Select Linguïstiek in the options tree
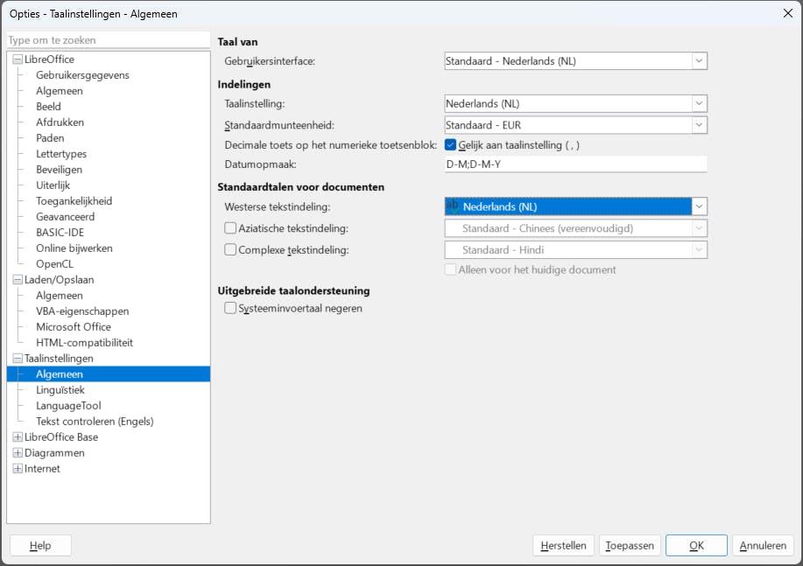The height and width of the screenshot is (566, 803). (60, 390)
